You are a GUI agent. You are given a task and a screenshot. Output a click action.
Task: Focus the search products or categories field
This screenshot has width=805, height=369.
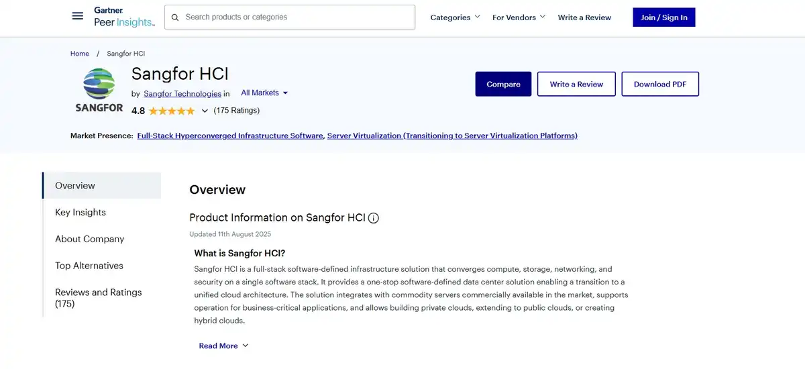click(x=290, y=17)
